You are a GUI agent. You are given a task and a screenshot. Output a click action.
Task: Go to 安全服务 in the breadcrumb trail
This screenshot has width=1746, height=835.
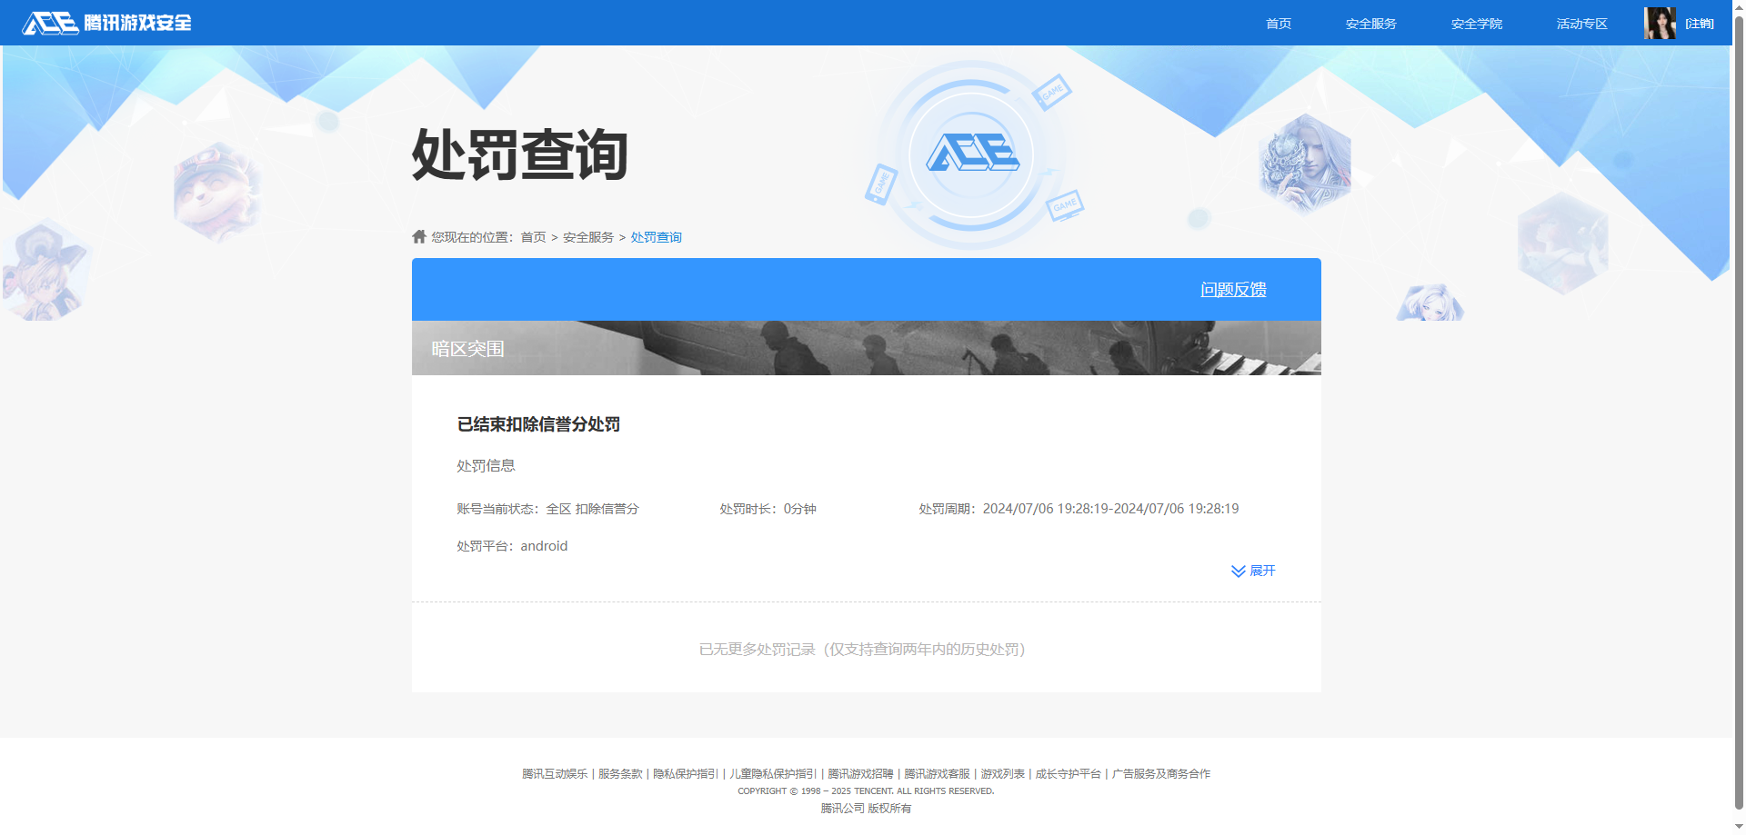586,236
